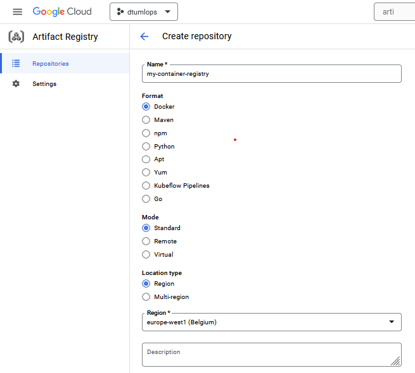Select the Remote mode option
Viewport: 415px width, 373px height.
coord(146,242)
